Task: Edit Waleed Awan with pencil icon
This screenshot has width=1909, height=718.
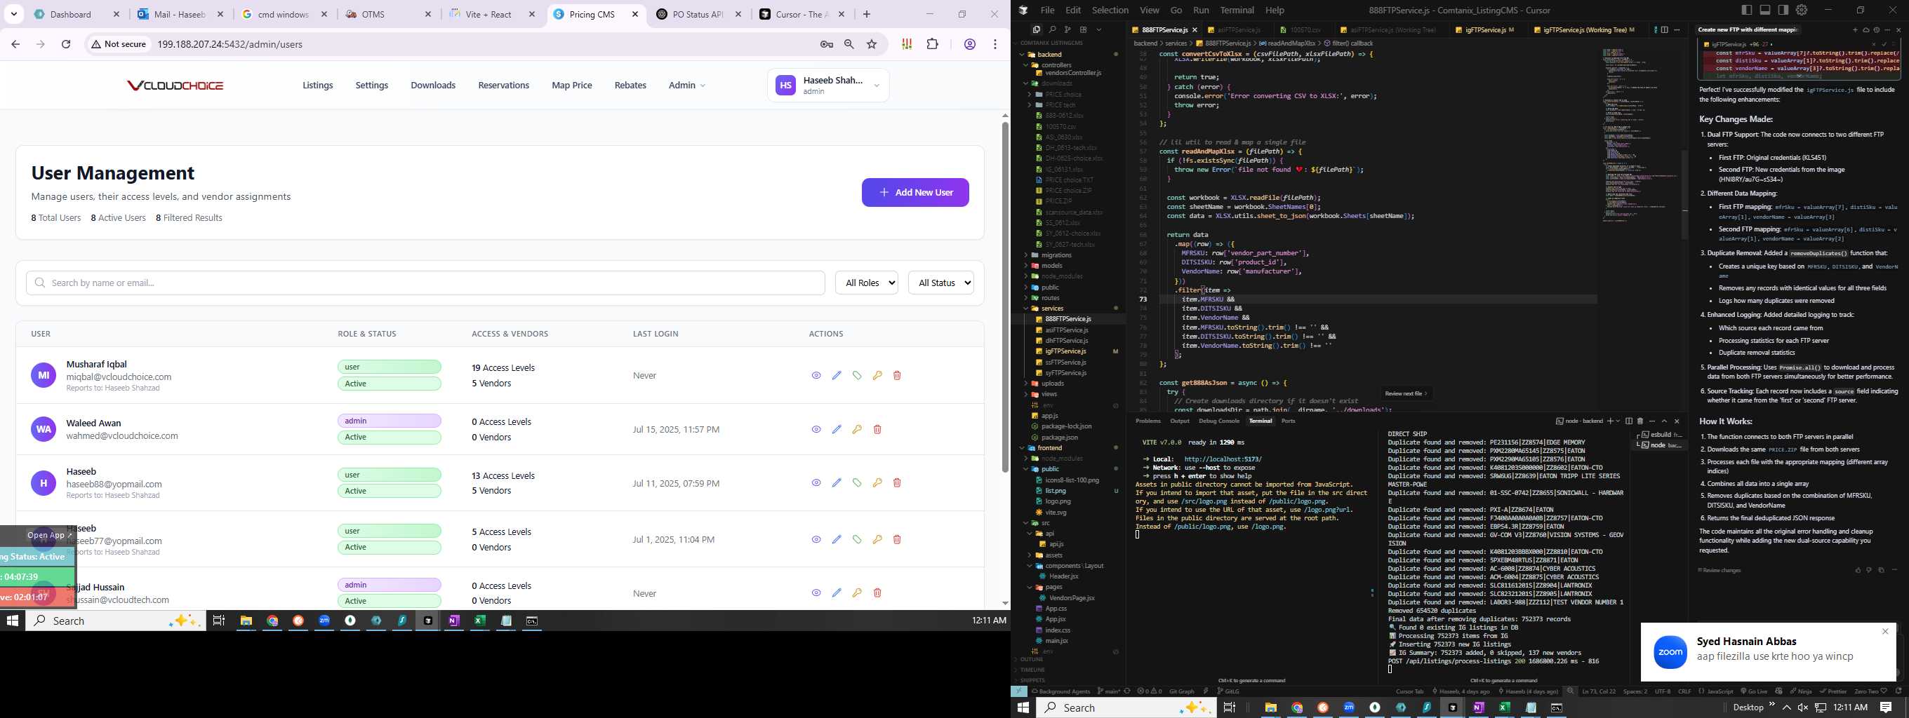Action: pos(837,429)
